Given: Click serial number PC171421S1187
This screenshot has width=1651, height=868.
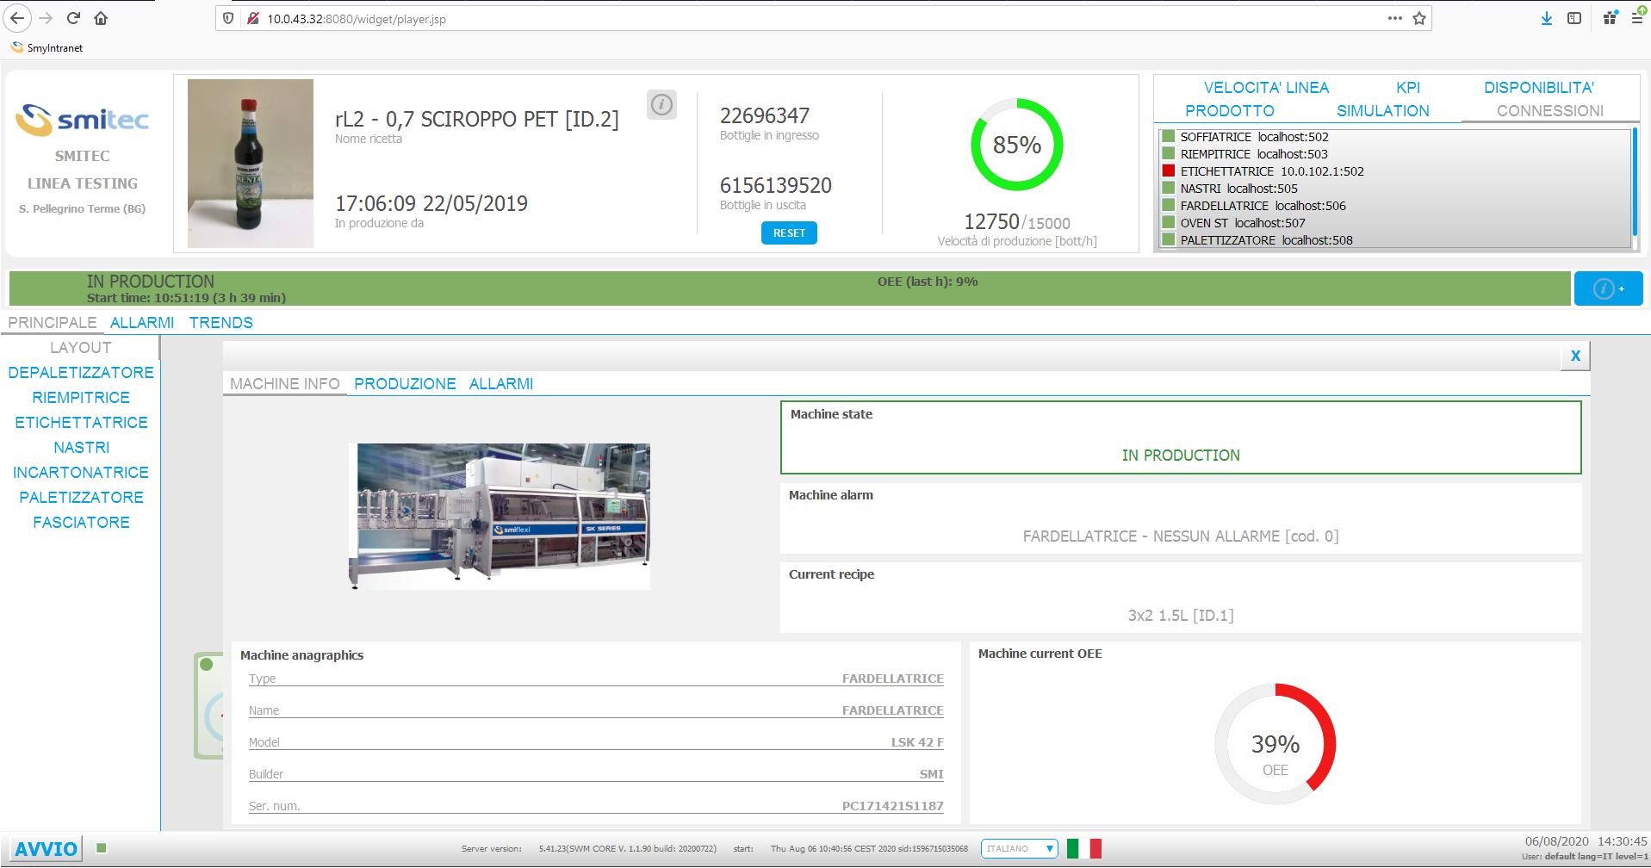Looking at the screenshot, I should pyautogui.click(x=892, y=807).
